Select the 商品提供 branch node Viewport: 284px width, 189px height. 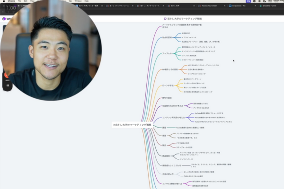pyautogui.click(x=166, y=156)
